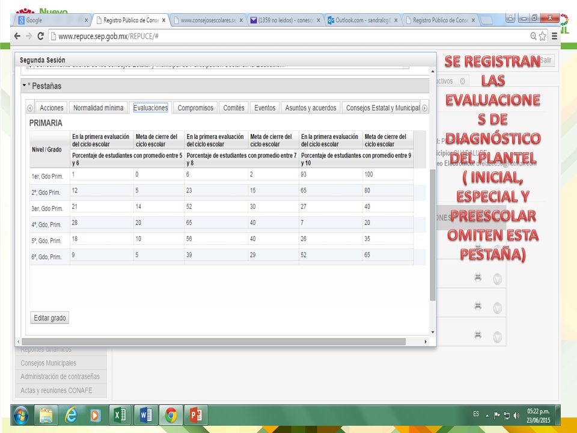Click the Editar grado button
This screenshot has height=433, width=577.
pyautogui.click(x=50, y=318)
